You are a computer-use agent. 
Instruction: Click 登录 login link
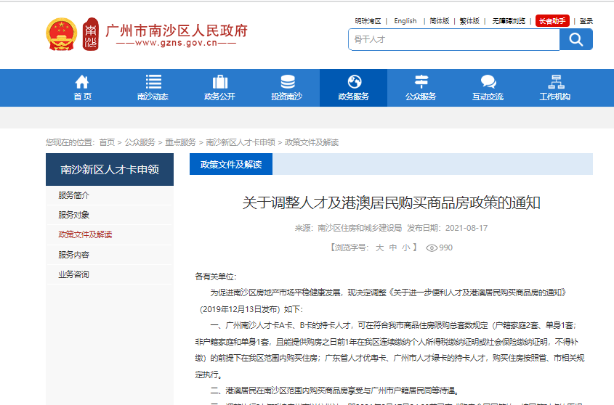pos(586,21)
